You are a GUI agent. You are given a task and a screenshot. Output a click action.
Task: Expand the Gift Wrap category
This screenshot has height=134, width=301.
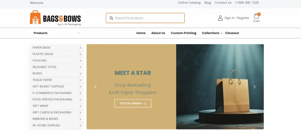click(x=56, y=106)
